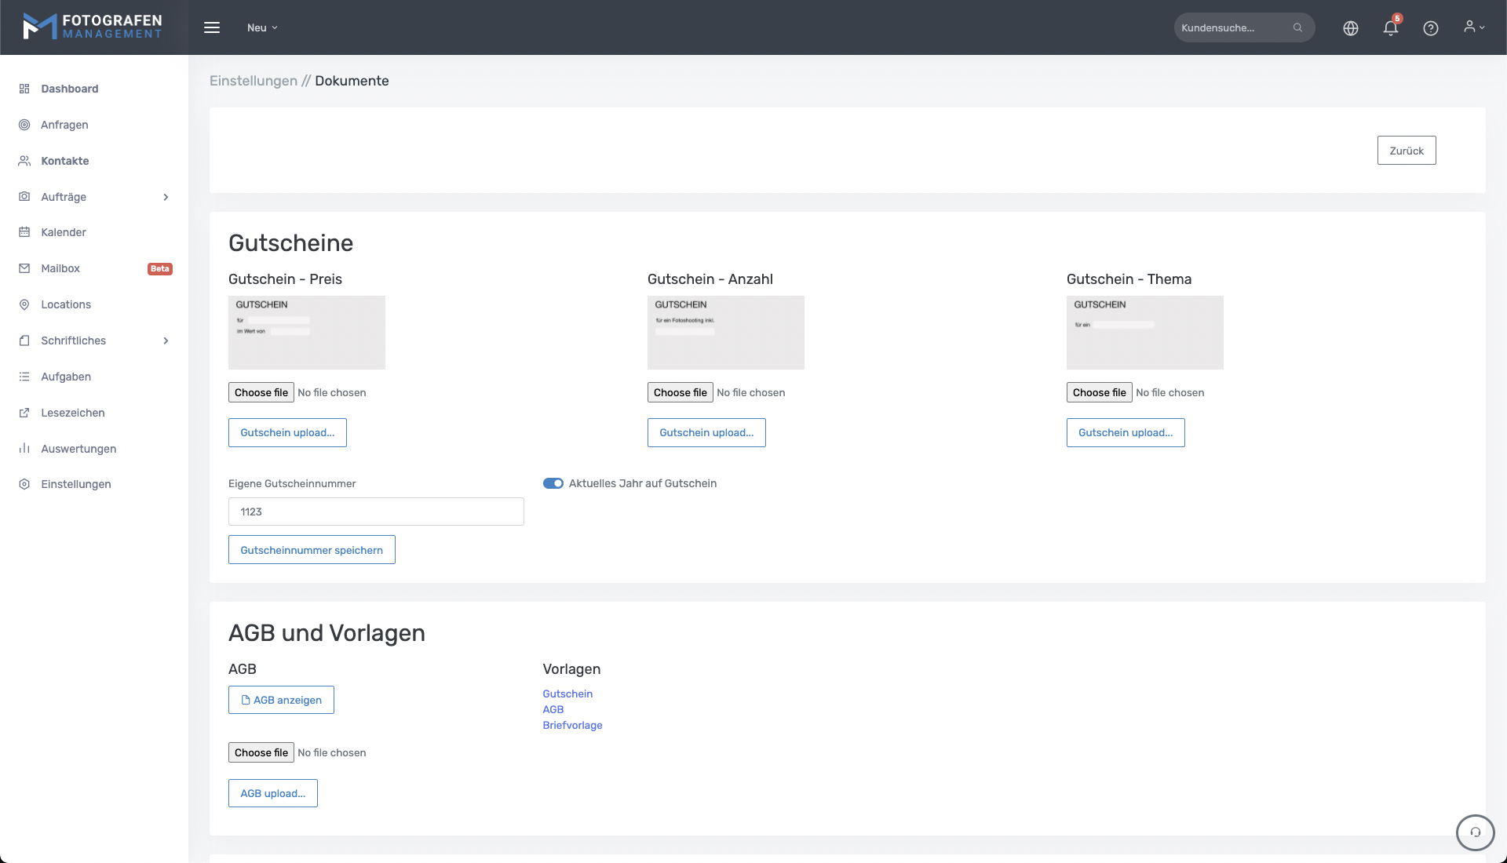Click the Zurück button
1507x863 pixels.
(x=1407, y=151)
